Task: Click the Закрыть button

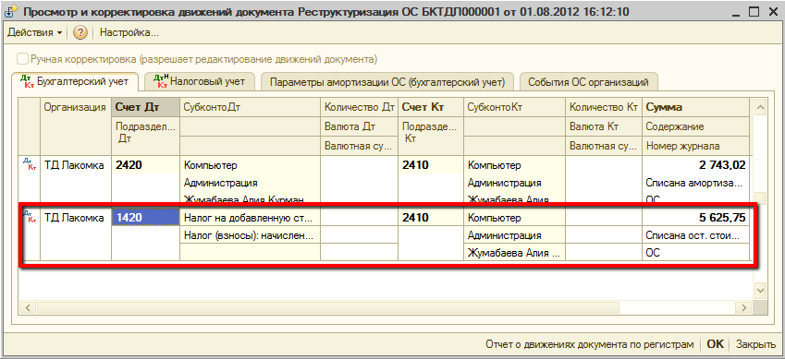Action: 756,344
